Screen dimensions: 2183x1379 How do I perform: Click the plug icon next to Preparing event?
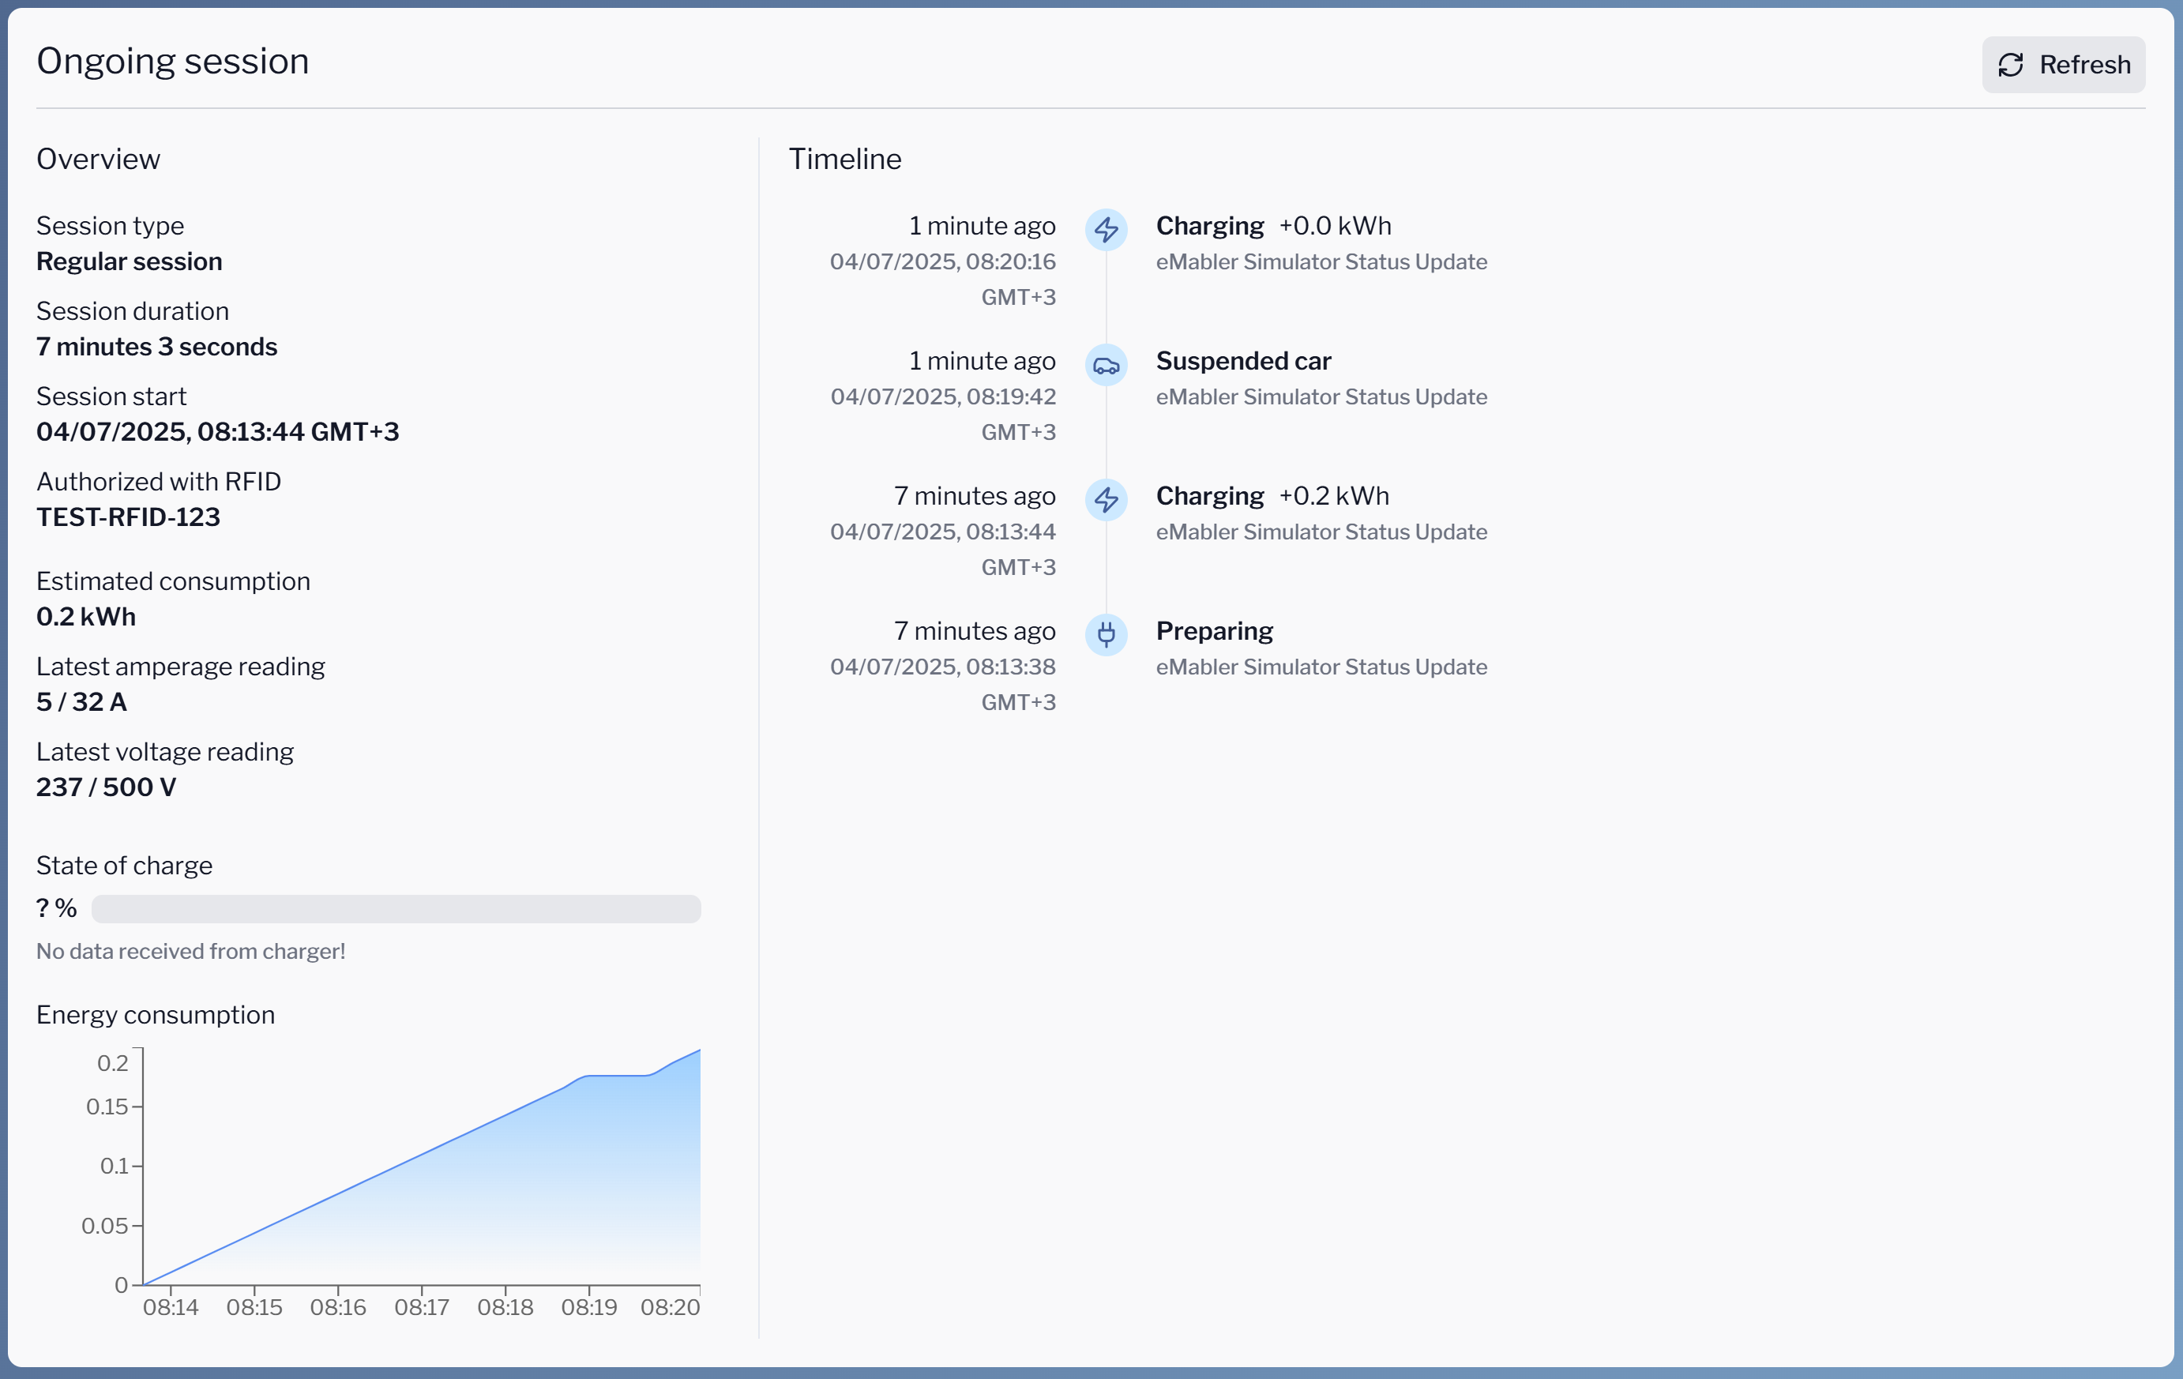(x=1107, y=635)
